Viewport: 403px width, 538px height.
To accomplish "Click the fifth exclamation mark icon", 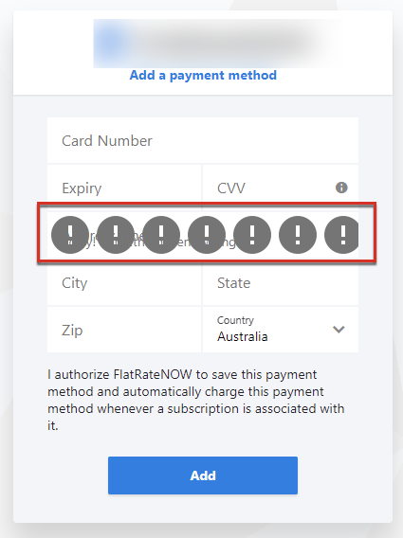I will coord(252,235).
